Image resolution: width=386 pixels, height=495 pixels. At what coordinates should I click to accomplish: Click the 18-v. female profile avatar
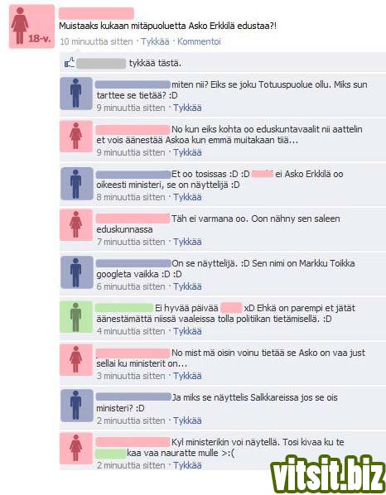[x=31, y=26]
